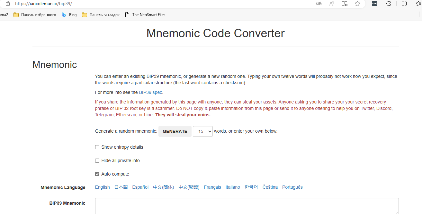Open The NeoSmart Files bookmark
422x214 pixels.
point(145,15)
